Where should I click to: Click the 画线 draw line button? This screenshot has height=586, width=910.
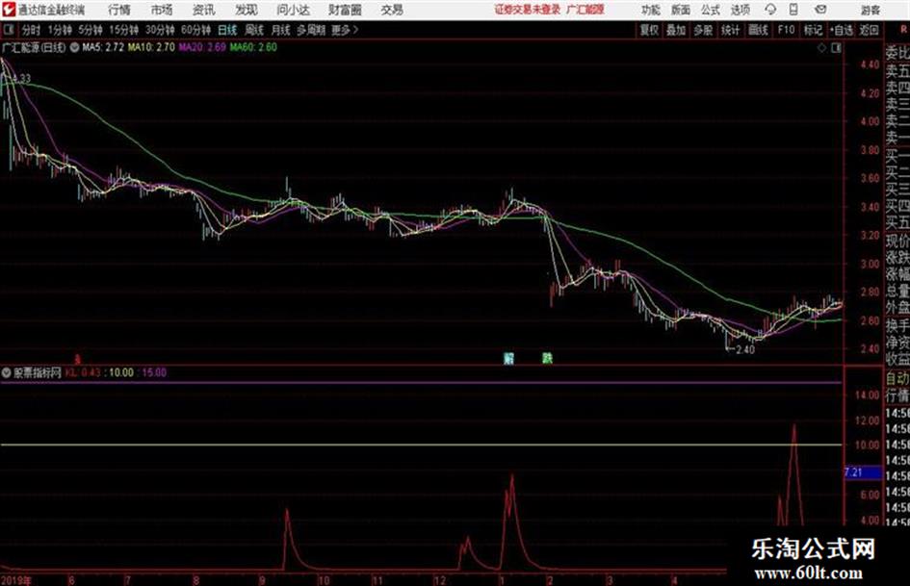coord(758,30)
